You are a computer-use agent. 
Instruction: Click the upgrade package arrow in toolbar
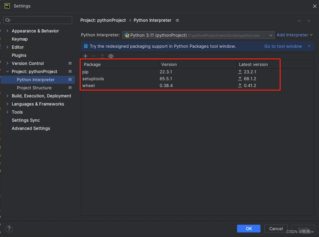[102, 56]
